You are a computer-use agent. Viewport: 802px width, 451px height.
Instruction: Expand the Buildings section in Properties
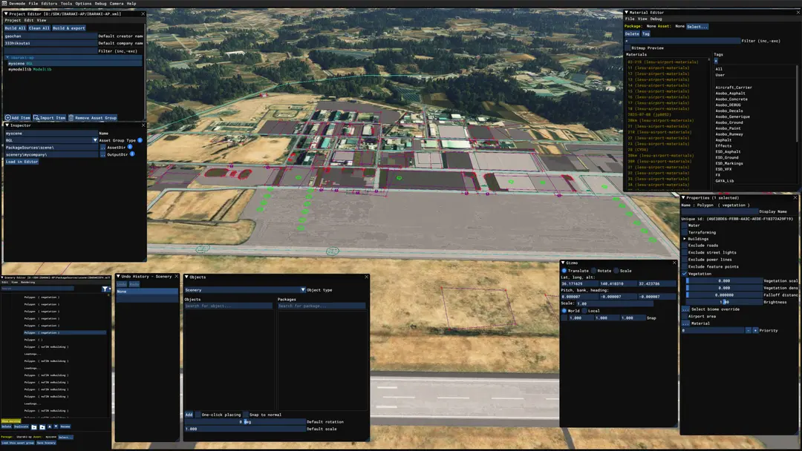tap(685, 239)
